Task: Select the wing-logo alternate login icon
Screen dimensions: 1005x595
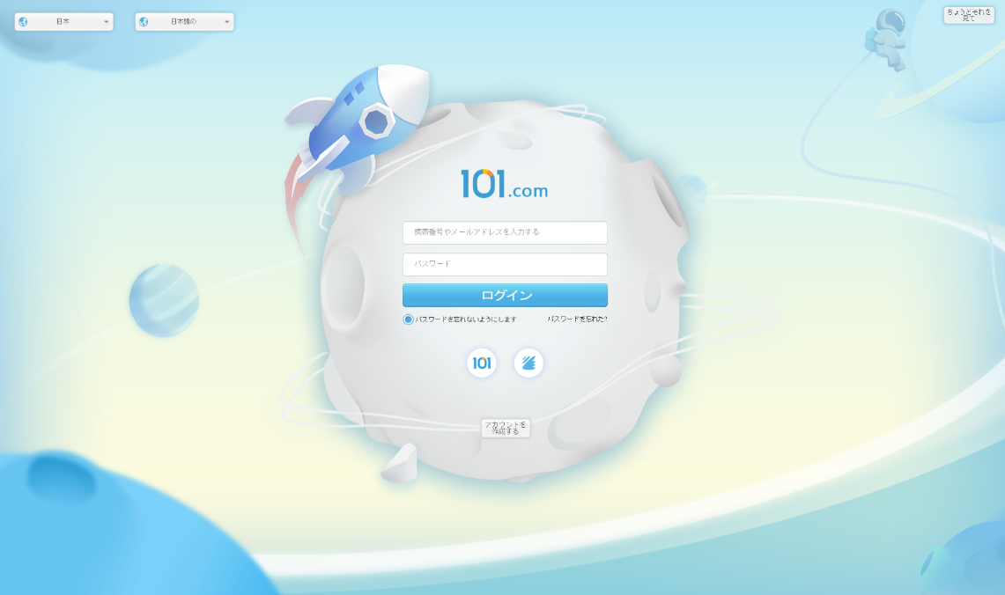Action: pyautogui.click(x=528, y=363)
